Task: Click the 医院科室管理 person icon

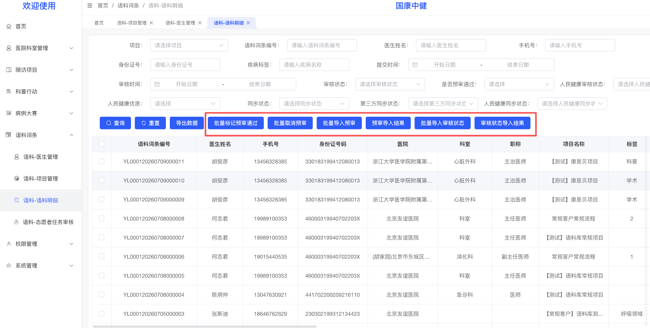Action: pos(9,48)
